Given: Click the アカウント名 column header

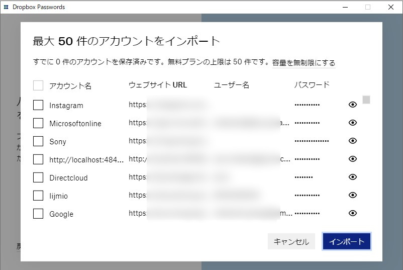Looking at the screenshot, I should pyautogui.click(x=70, y=85).
